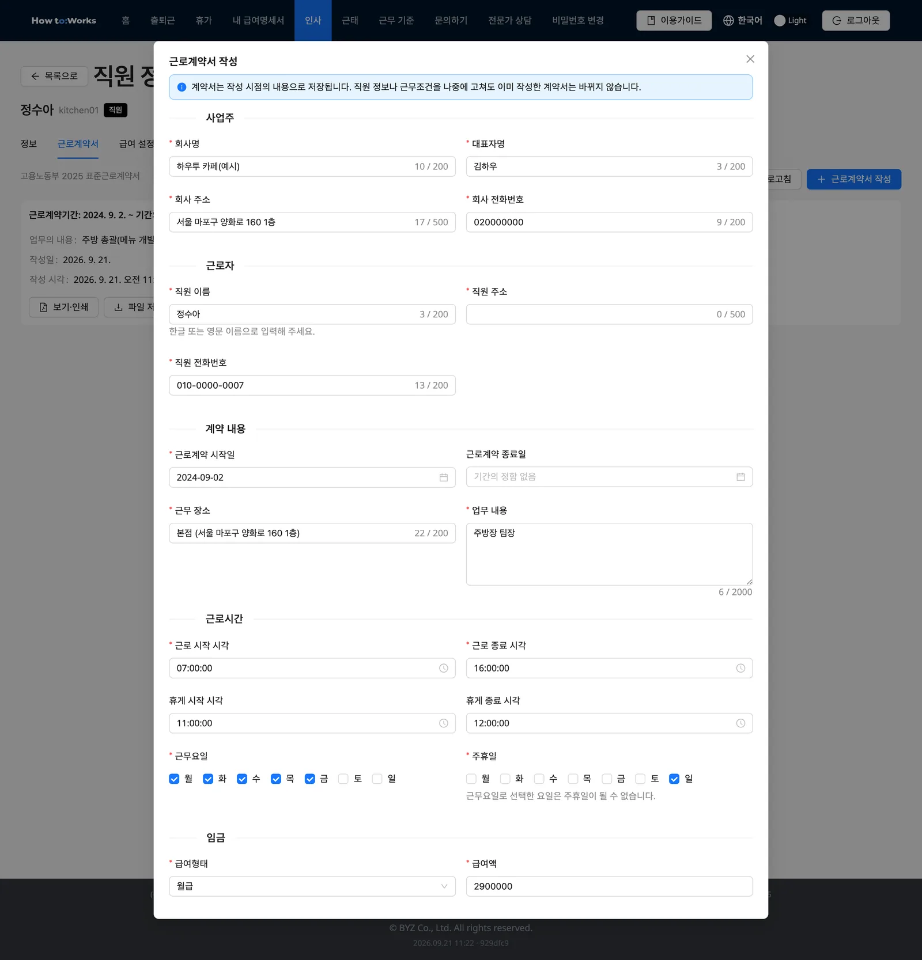This screenshot has height=960, width=922.
Task: Close the 근로계약서 작성 dialog with the X icon
Action: click(x=750, y=59)
